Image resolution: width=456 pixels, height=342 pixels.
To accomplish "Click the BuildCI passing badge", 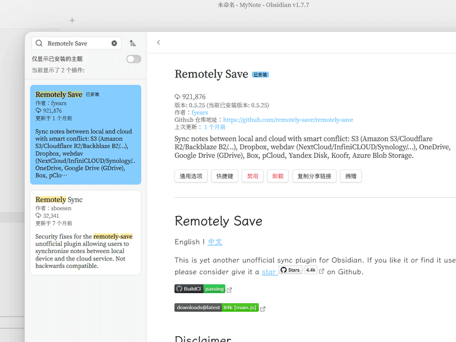I will (x=200, y=289).
